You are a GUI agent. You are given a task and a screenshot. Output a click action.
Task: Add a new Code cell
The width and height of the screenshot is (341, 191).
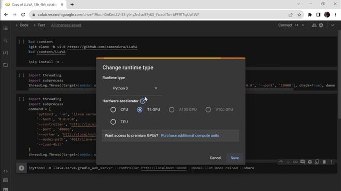22,25
